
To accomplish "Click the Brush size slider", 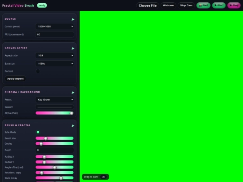I will click(x=54, y=138).
